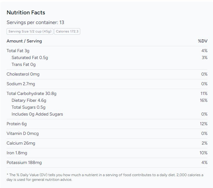Click the Sodium 2.7mg label

tap(21, 84)
